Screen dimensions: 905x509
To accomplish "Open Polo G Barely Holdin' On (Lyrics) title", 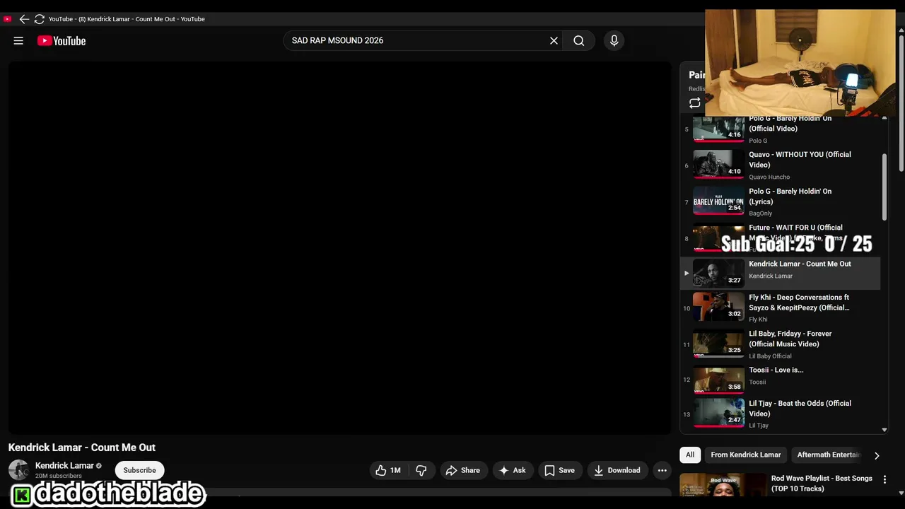I will click(790, 197).
